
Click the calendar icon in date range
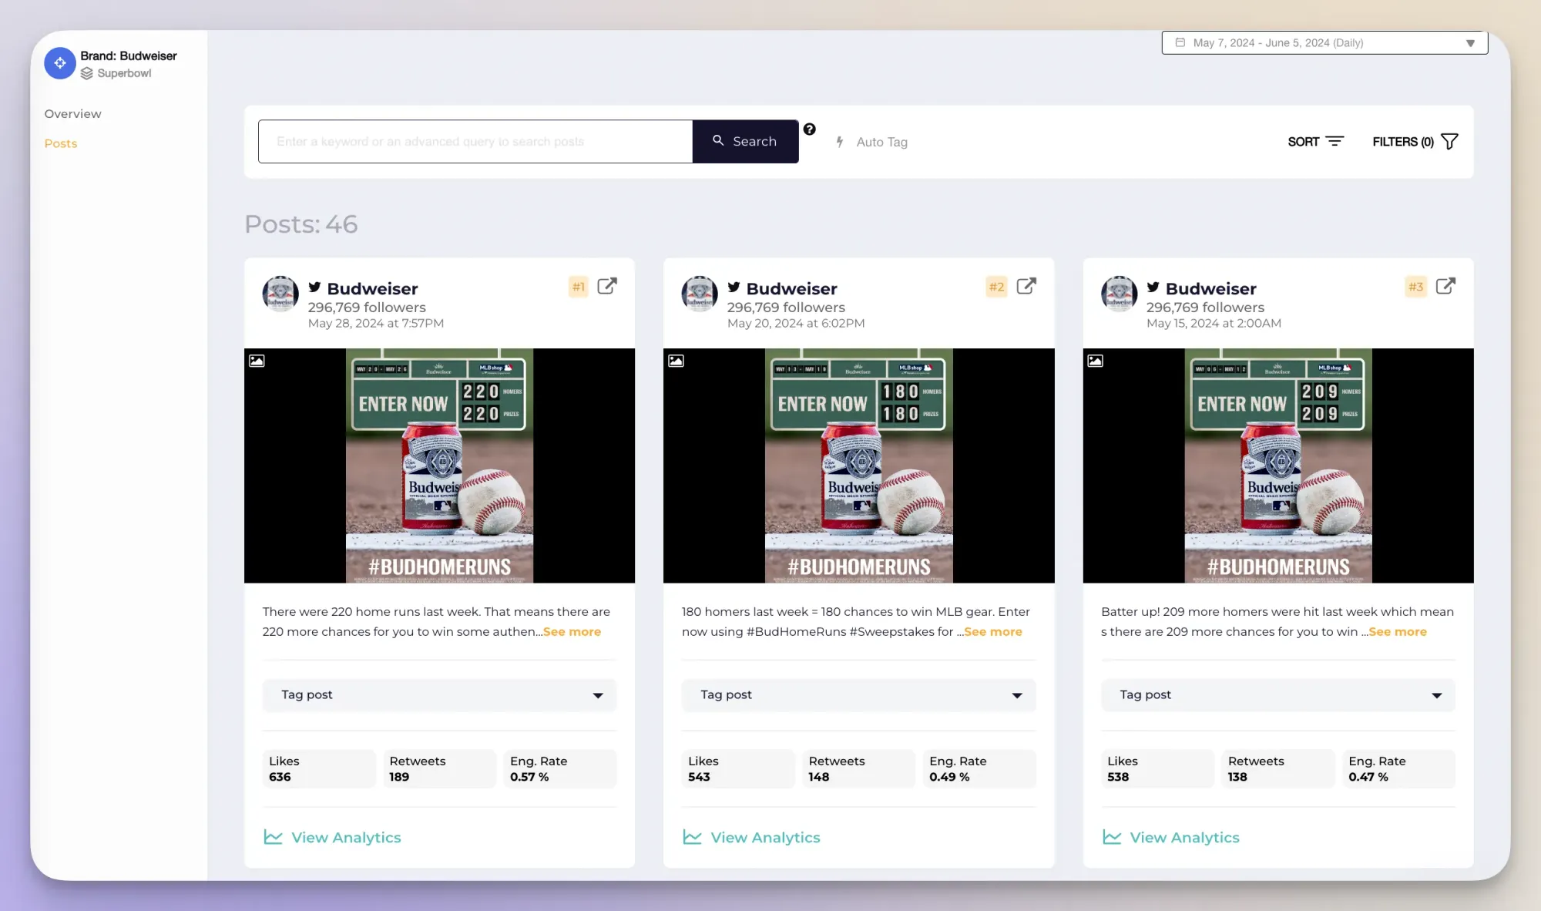click(1180, 42)
